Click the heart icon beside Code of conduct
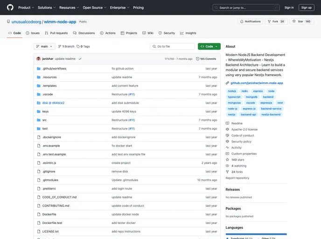Viewport: 321px width, 239px height. pyautogui.click(x=227, y=135)
